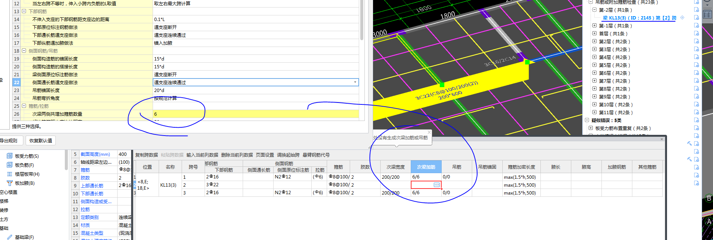Viewport: 713px width, 240px height.
Task: Collapse the 下部钢筋 group
Action: coord(24,11)
